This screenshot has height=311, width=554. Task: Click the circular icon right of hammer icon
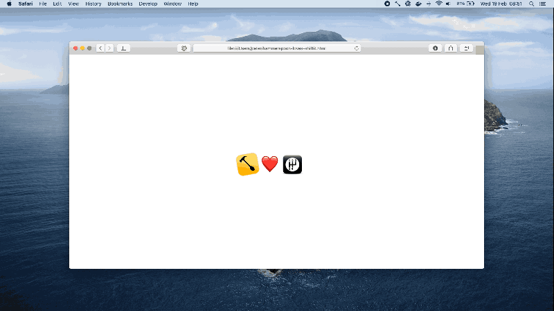408,4
